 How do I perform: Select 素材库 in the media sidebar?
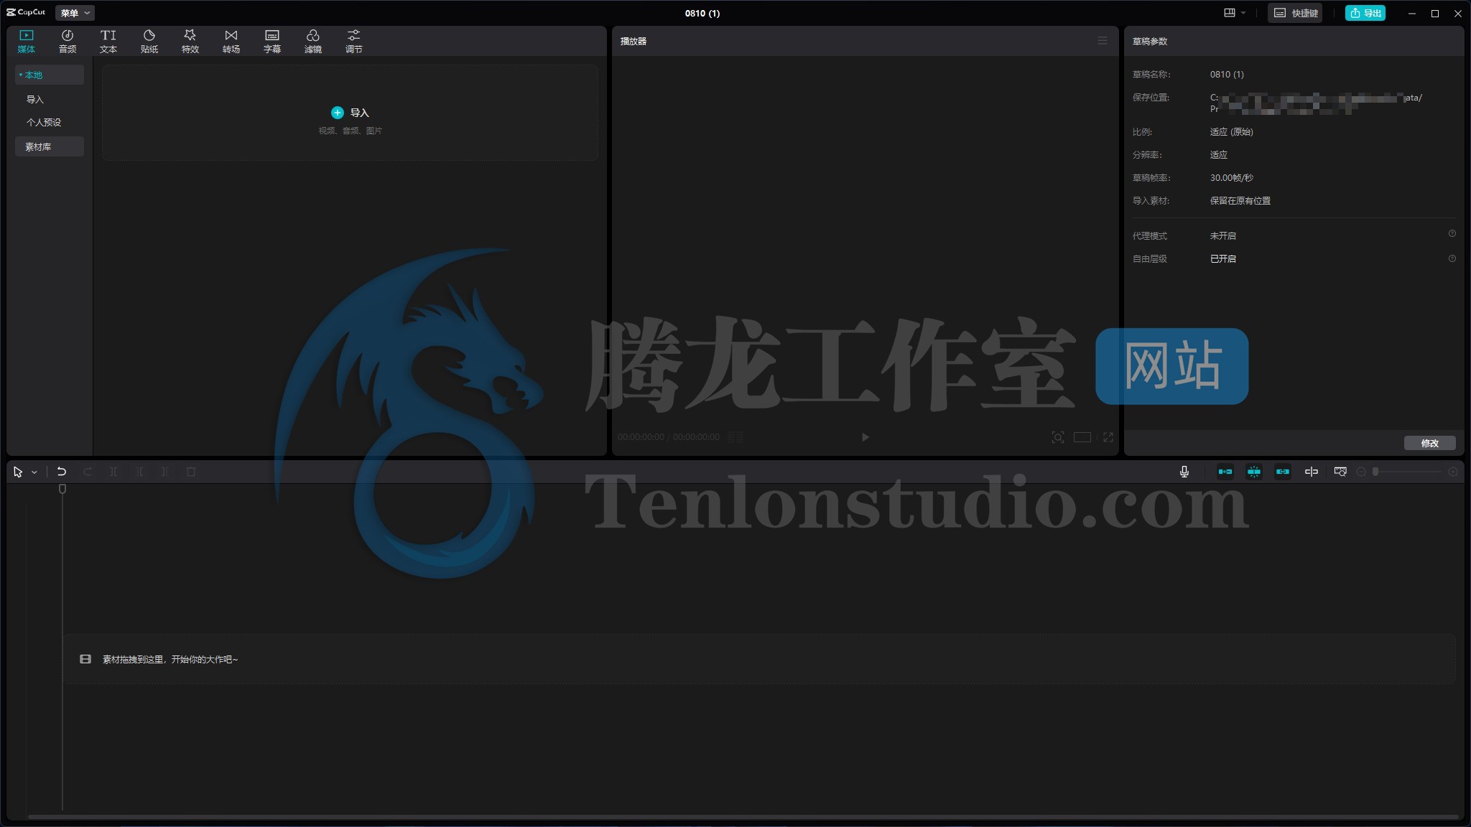(39, 146)
